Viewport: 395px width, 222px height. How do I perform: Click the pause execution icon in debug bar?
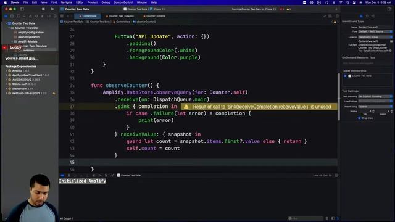click(x=69, y=175)
